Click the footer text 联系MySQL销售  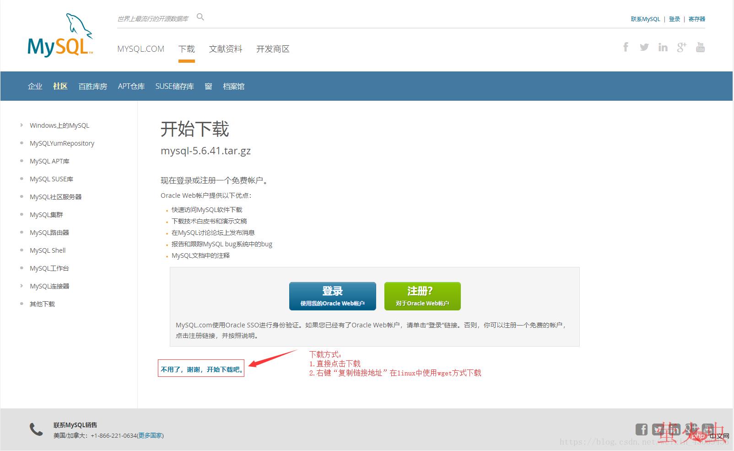76,425
